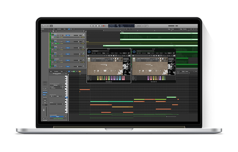The image size is (238, 152).
Task: Click the instrument icon of the second Casio track
Action: tap(53, 41)
